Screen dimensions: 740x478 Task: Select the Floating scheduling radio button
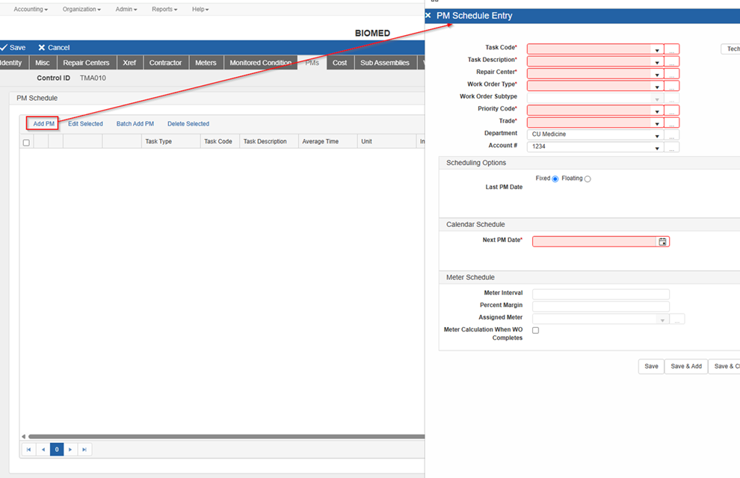pos(588,179)
